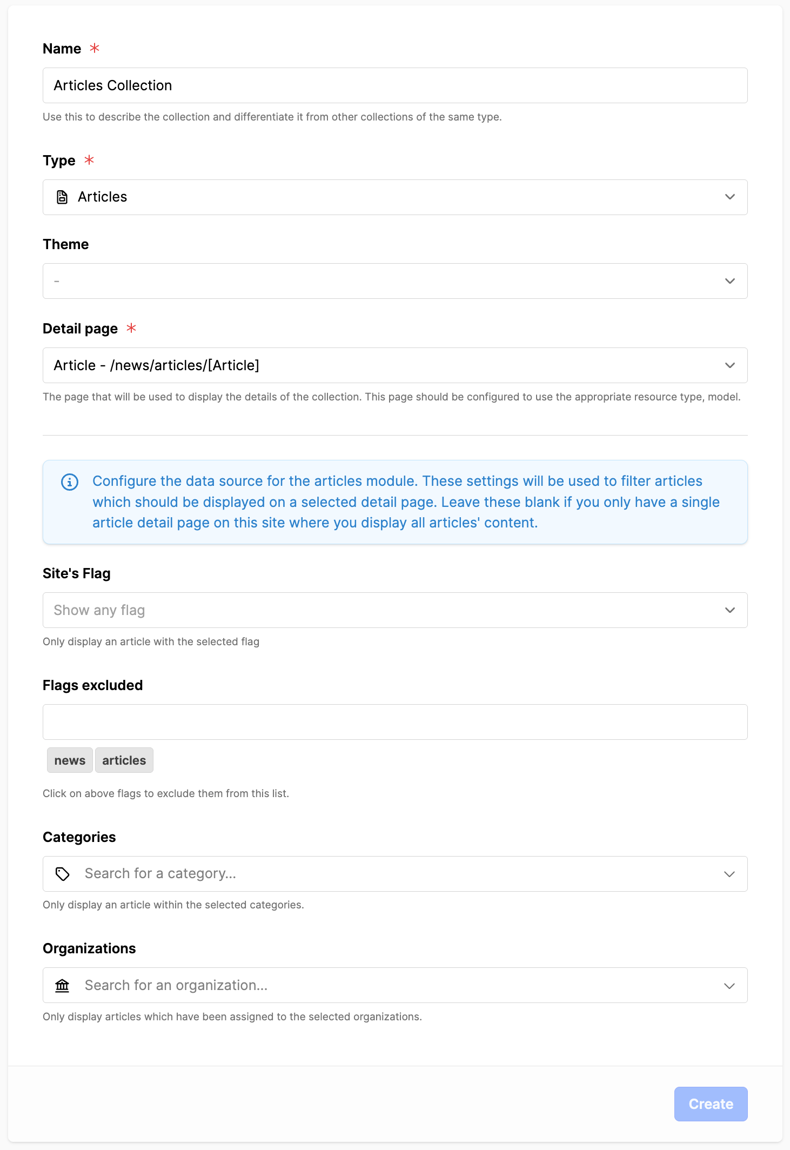Click the "Only display an article with the selected flag" hint
Image resolution: width=790 pixels, height=1150 pixels.
(x=151, y=641)
